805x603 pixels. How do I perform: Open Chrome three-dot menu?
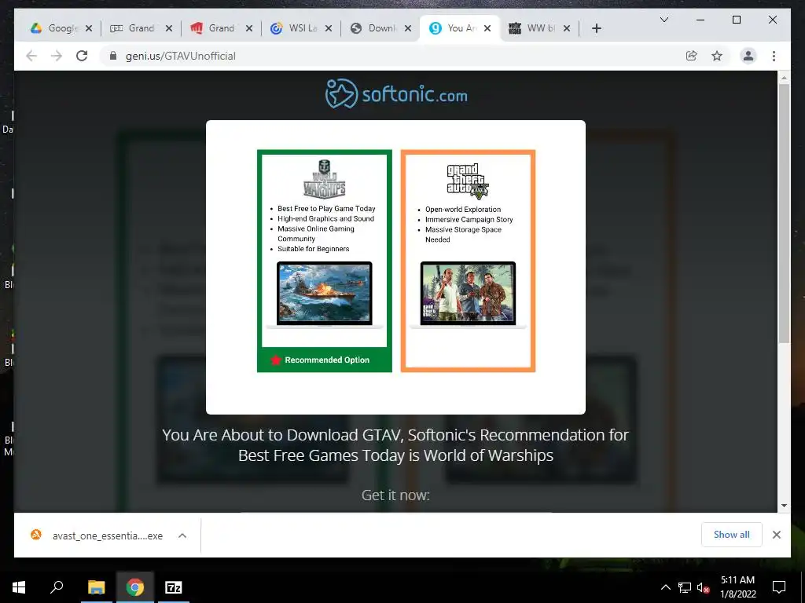click(774, 56)
